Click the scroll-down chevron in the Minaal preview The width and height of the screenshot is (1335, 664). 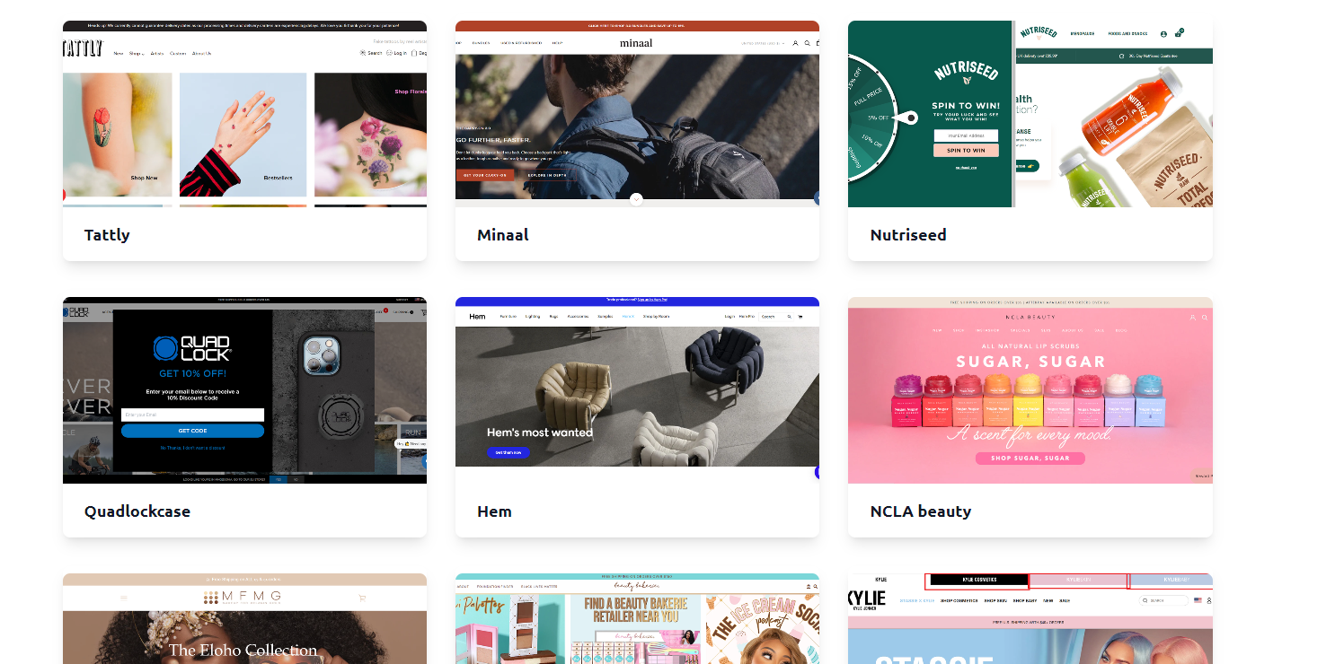pyautogui.click(x=636, y=199)
